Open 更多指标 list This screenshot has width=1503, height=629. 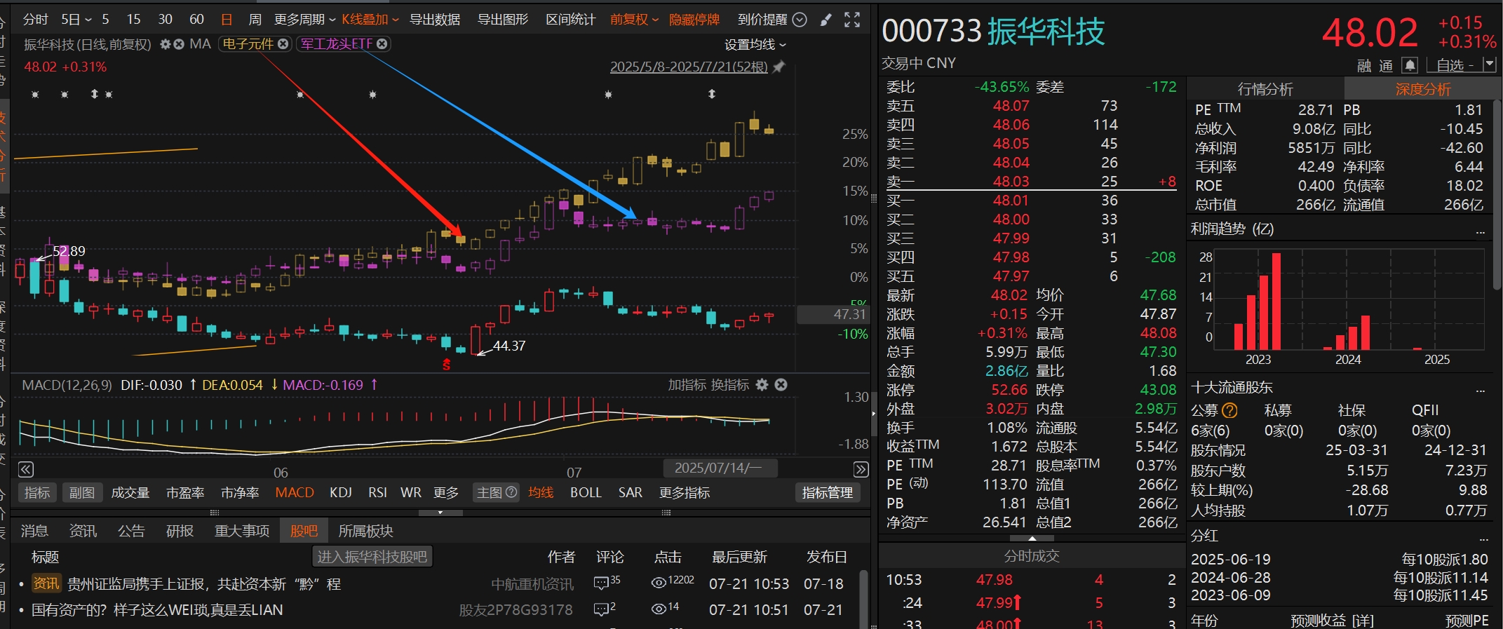pyautogui.click(x=684, y=493)
